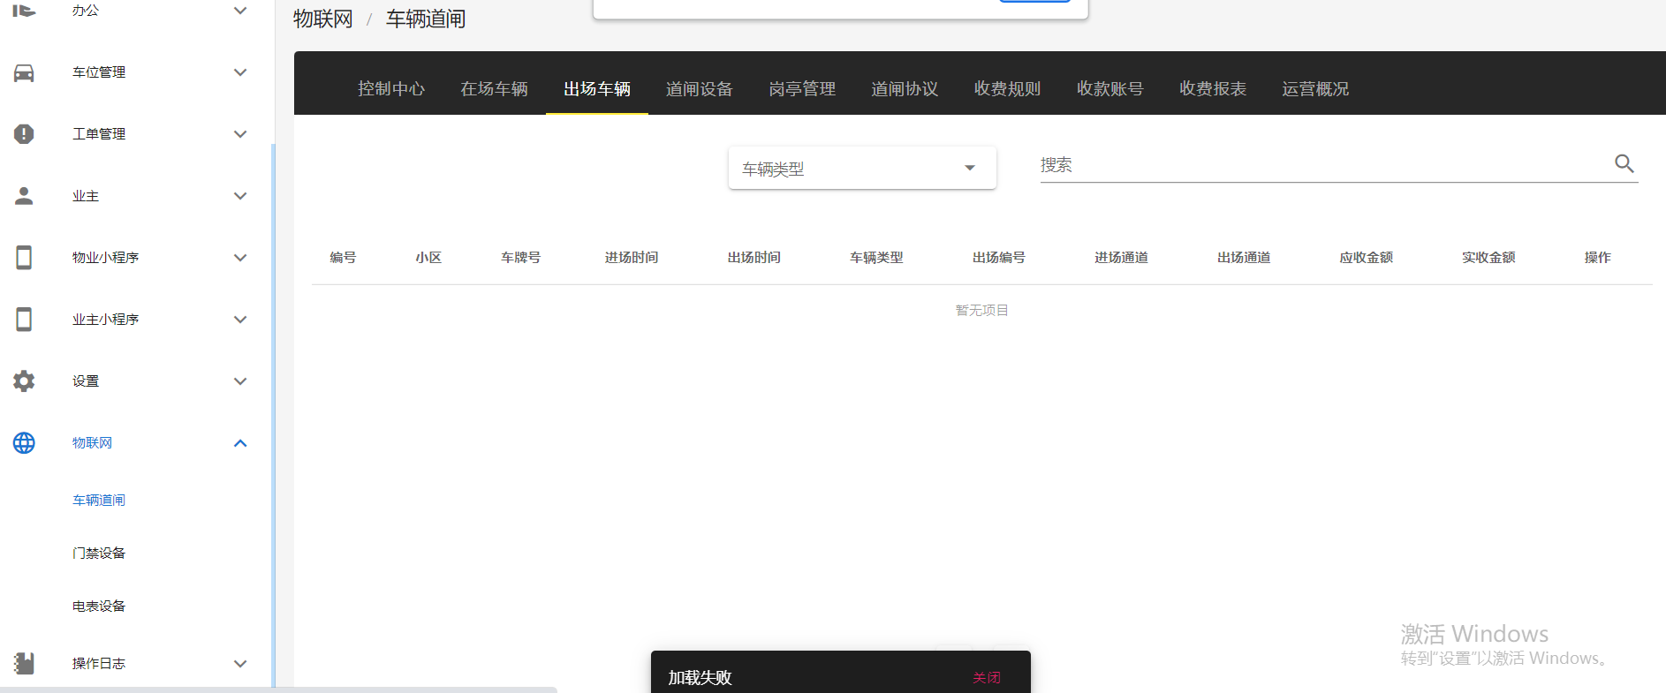Open the 收费规则 tab
The height and width of the screenshot is (693, 1666).
[1007, 88]
